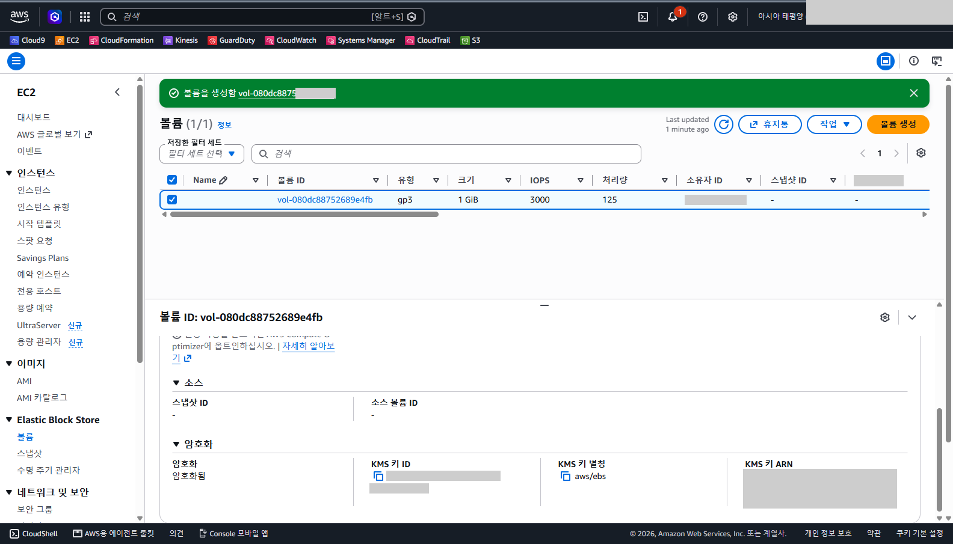Open AWS global view external link

pos(54,135)
